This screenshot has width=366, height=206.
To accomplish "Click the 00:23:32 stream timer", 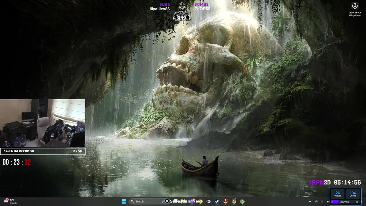I will click(x=17, y=162).
